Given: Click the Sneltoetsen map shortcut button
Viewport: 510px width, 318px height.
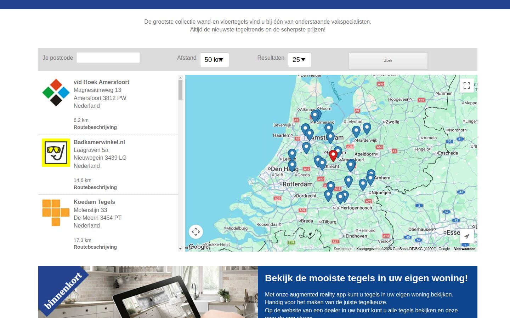Looking at the screenshot, I should click(x=343, y=249).
